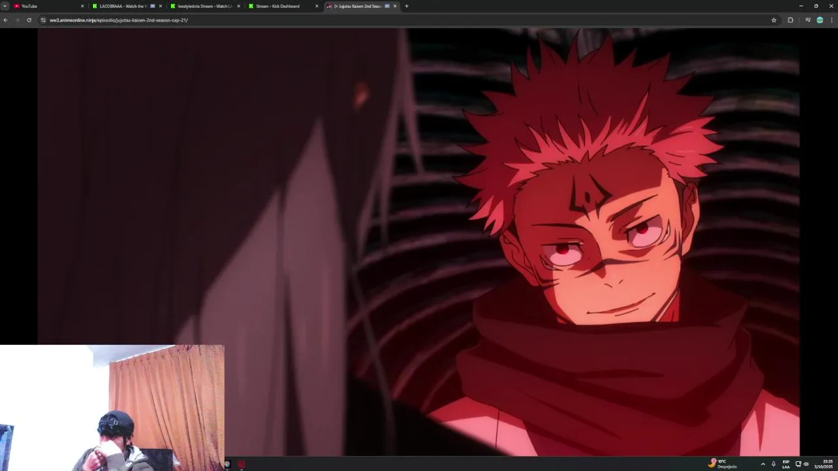Select the Jujutsu Kaisen 2nd Season tab
The image size is (838, 471).
361,6
